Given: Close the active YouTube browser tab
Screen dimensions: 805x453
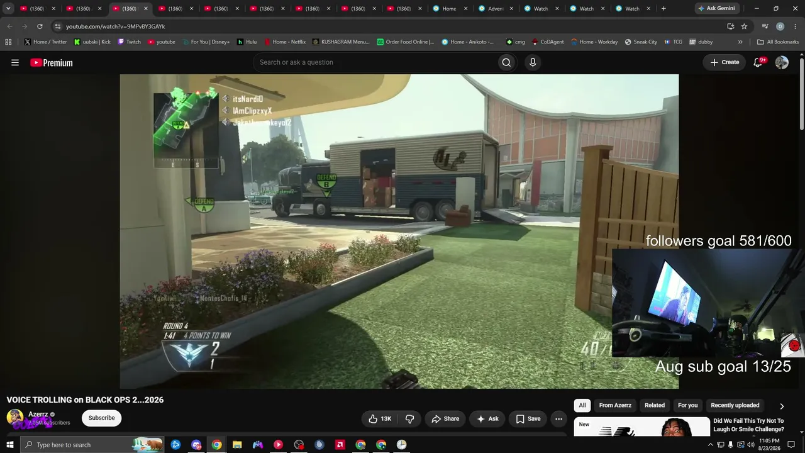Looking at the screenshot, I should point(145,8).
